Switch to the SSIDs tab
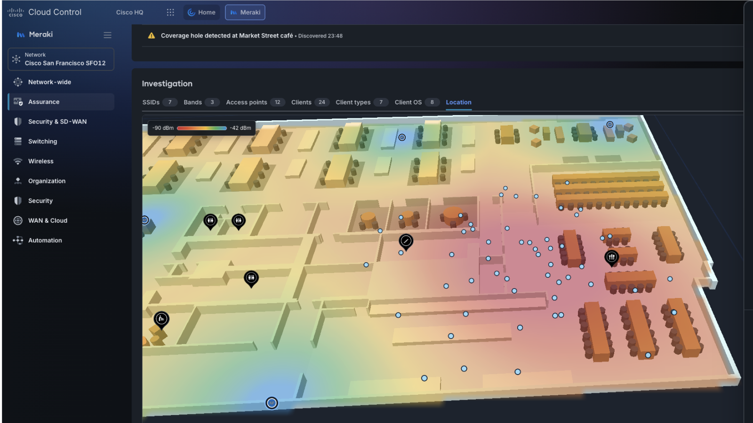 click(160, 102)
